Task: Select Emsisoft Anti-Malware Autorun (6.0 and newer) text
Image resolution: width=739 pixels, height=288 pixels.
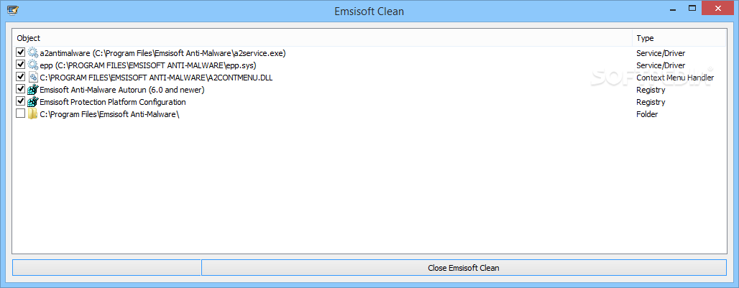Action: [122, 90]
